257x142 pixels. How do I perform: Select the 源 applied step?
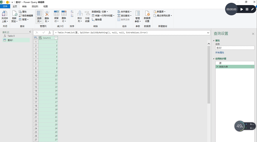tap(220, 63)
